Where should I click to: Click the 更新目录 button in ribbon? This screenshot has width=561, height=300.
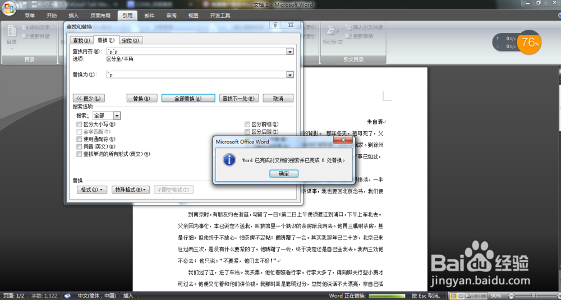point(36,36)
